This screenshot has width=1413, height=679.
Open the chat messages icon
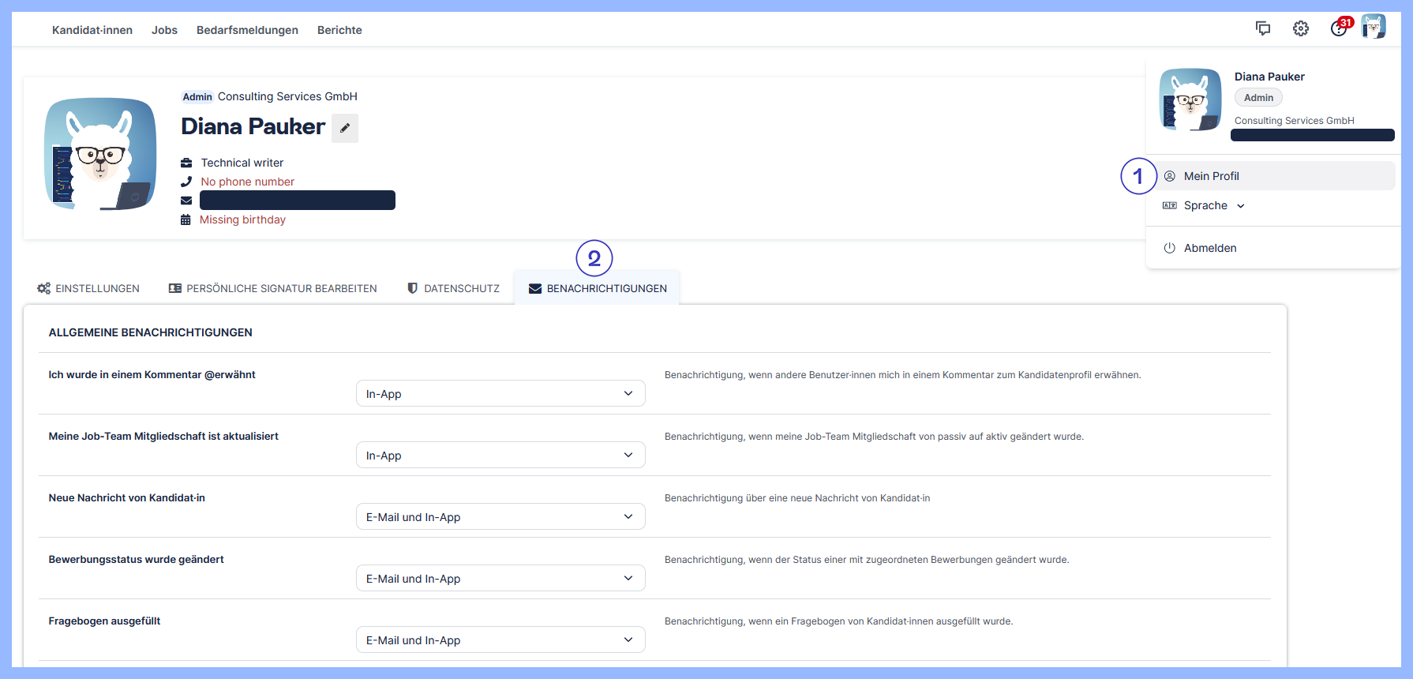(1263, 28)
